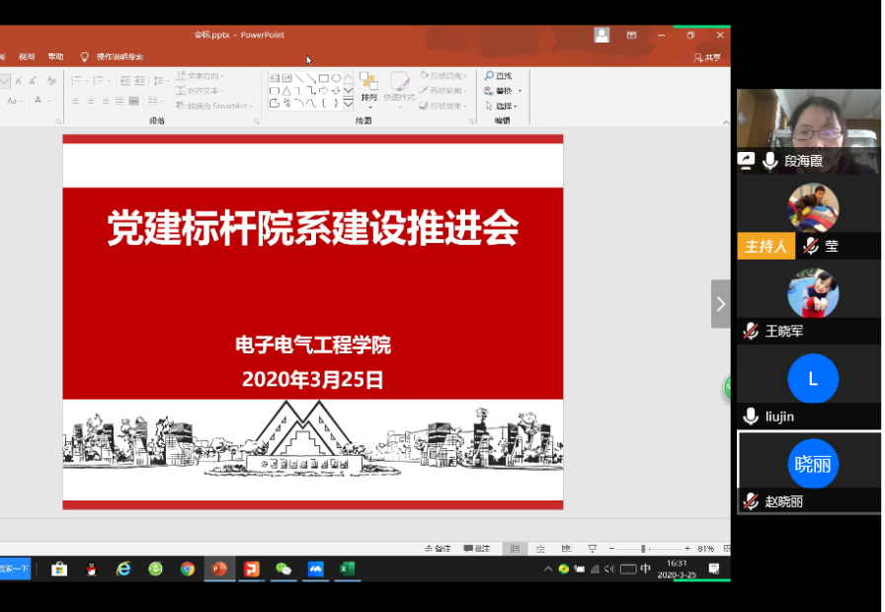Open the Arrange (排列) tool
The image size is (885, 612).
[x=368, y=87]
